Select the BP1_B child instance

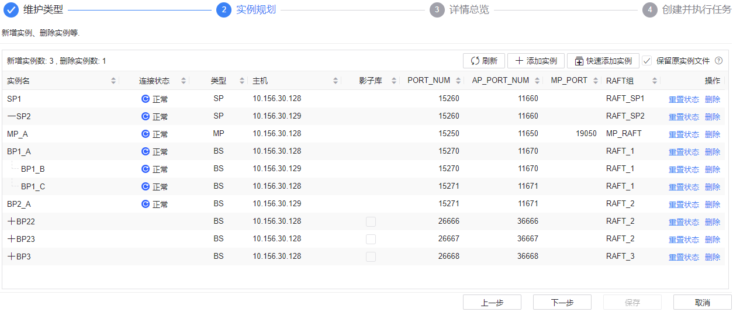33,169
